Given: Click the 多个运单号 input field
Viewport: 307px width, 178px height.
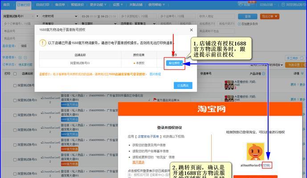Looking at the screenshot, I should [x=177, y=16].
